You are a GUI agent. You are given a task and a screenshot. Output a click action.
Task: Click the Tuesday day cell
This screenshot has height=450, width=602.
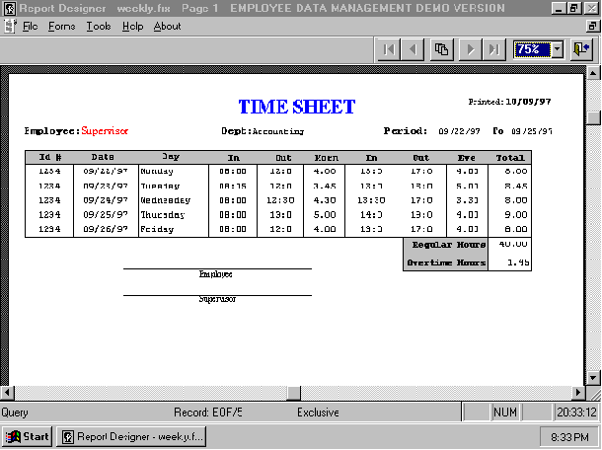click(160, 187)
